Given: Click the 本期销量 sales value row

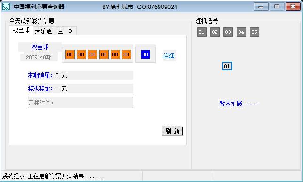Looking at the screenshot, I should [x=80, y=75].
